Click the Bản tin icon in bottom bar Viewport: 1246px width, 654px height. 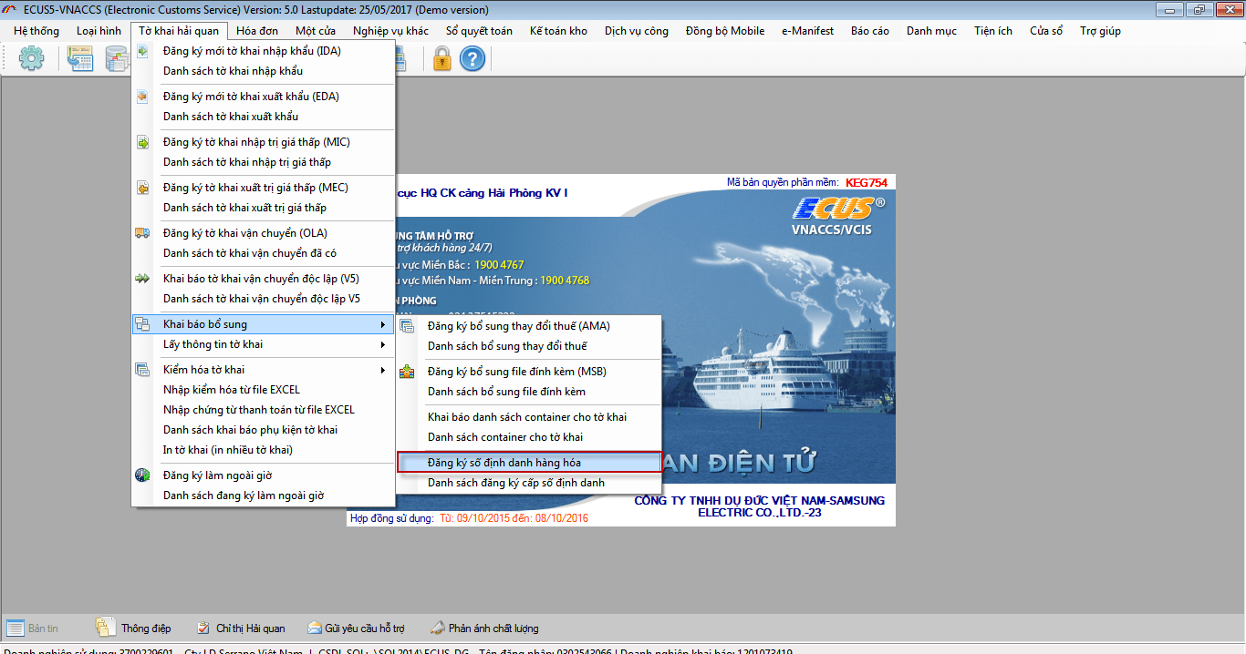pyautogui.click(x=16, y=628)
